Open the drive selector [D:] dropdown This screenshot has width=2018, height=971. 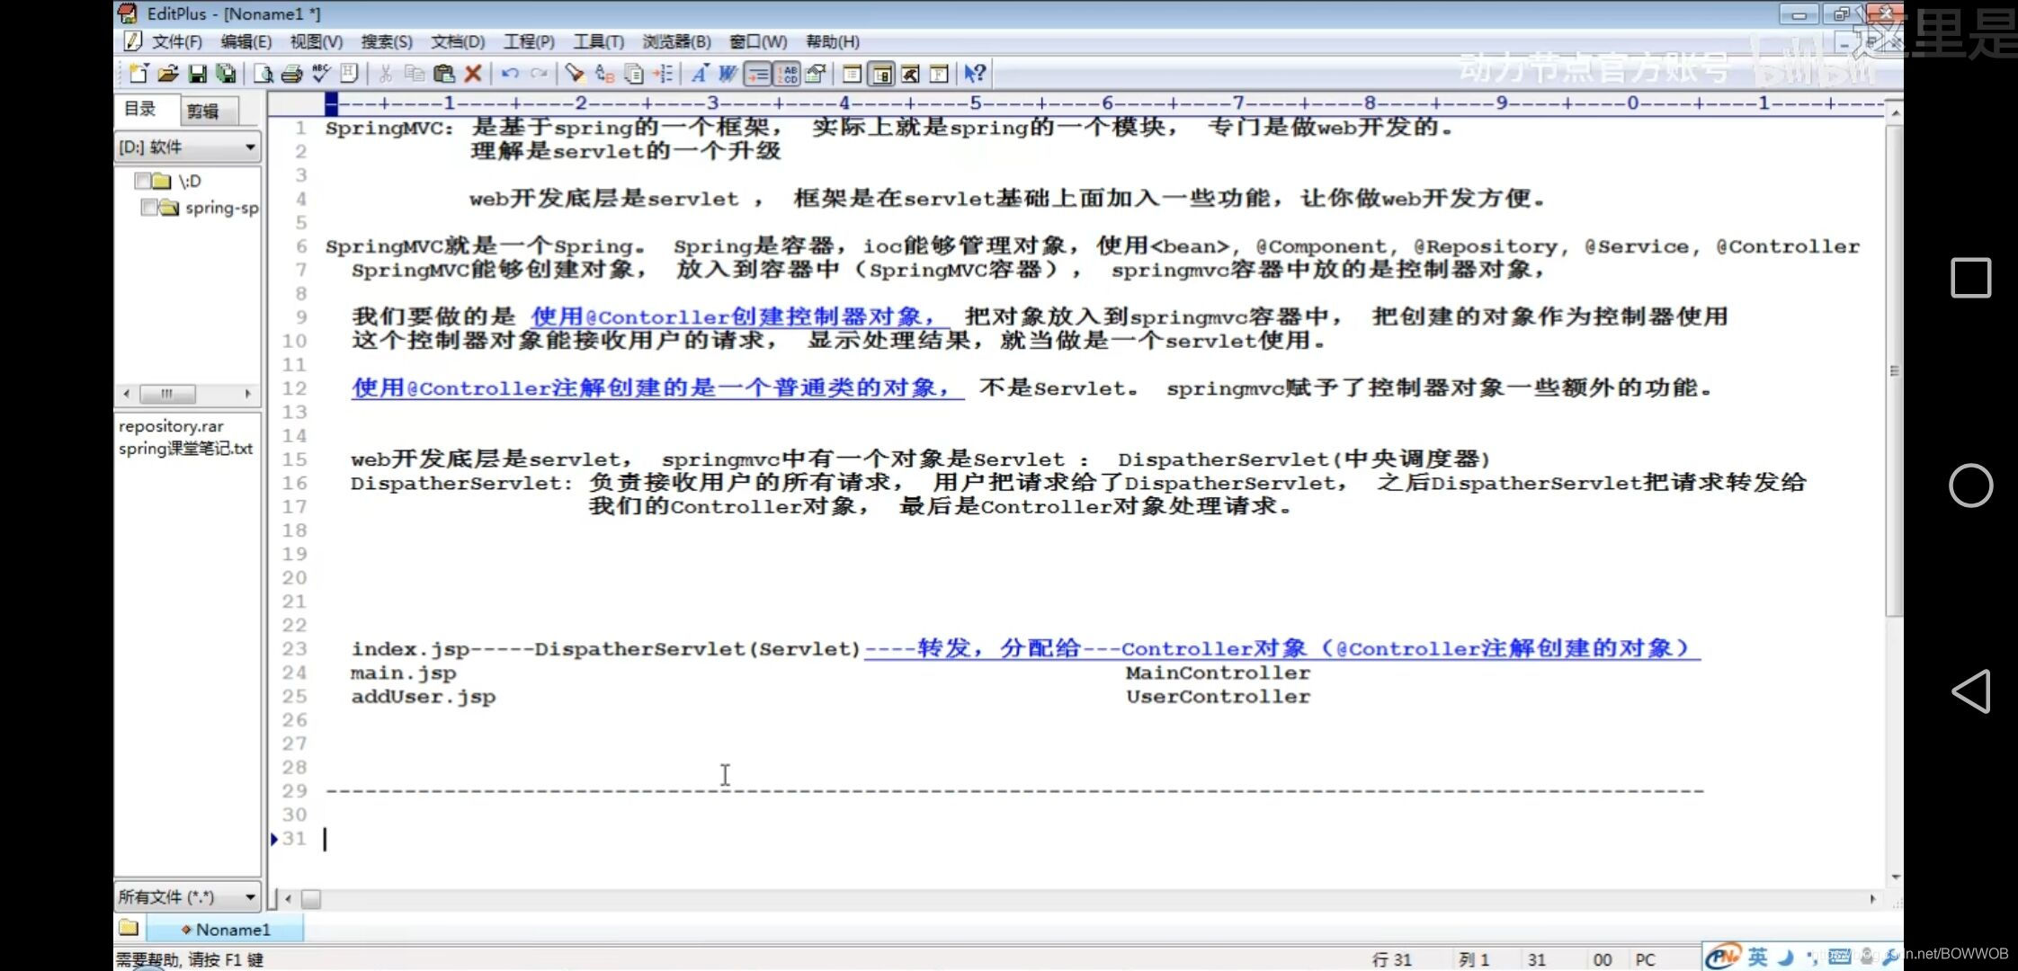[x=249, y=147]
